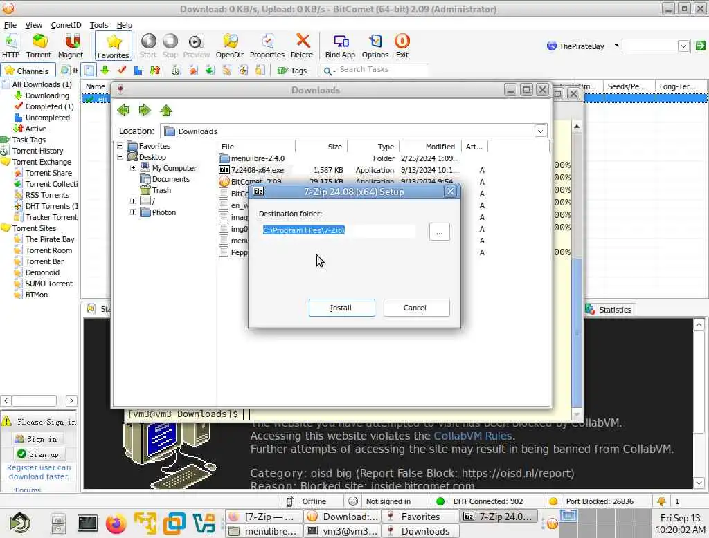The height and width of the screenshot is (538, 709).
Task: Open the Search Tasks magnifier dropdown
Action: 329,71
